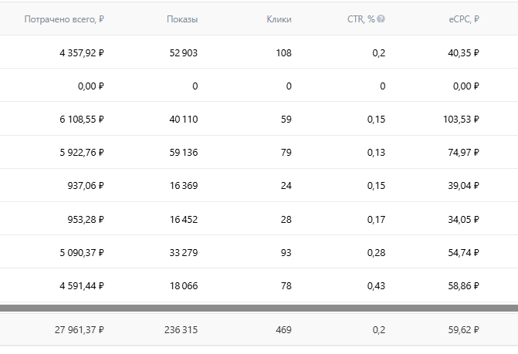Click the 0,43 CTR value
Screen dimensions: 518x354
pos(377,285)
